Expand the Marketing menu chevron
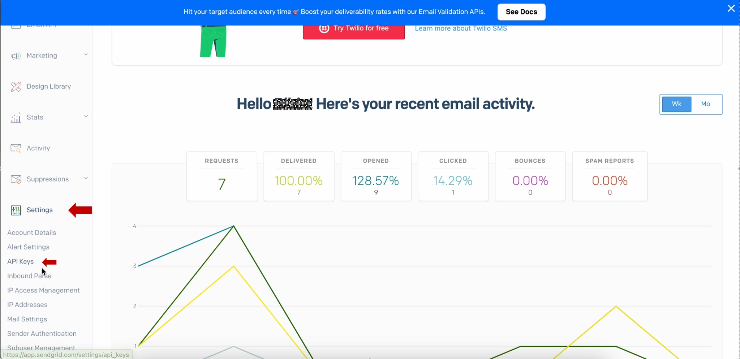Screen dimensions: 740x359 click(86, 55)
